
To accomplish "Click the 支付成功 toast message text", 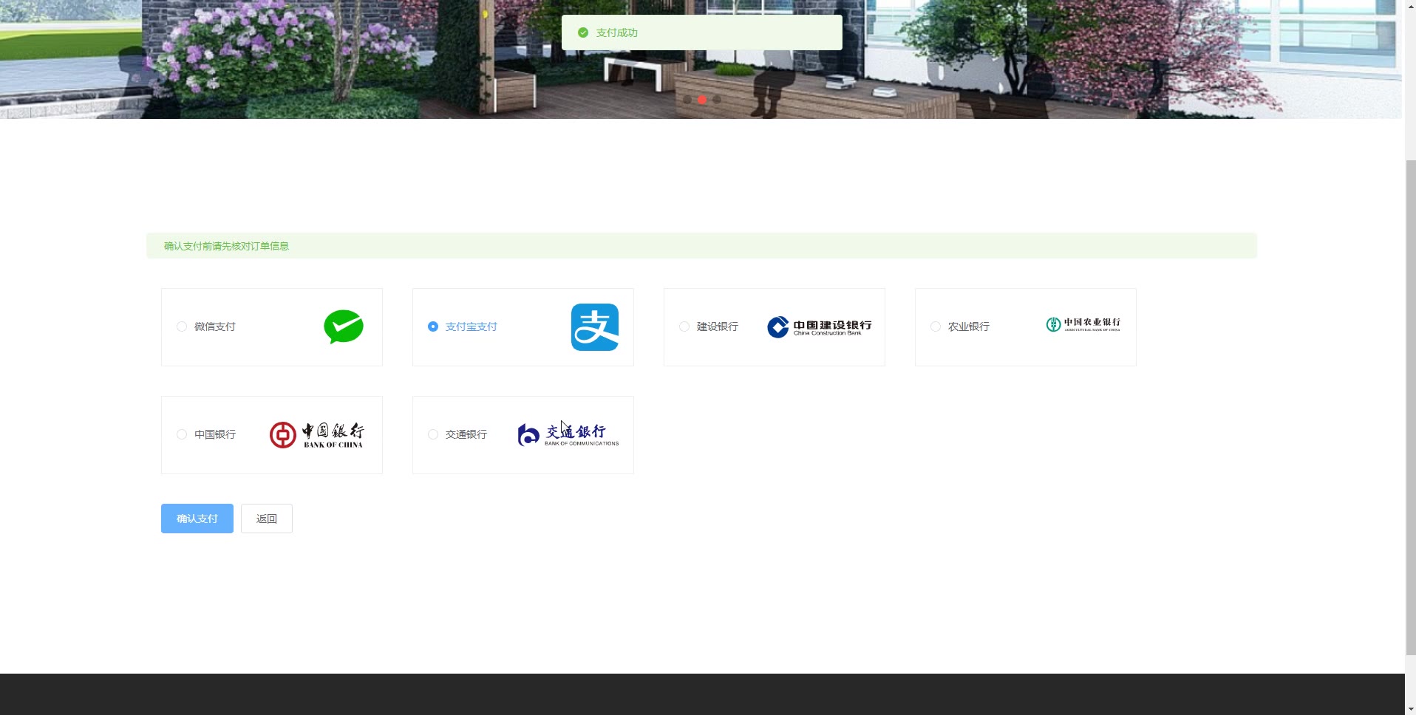I will 617,32.
